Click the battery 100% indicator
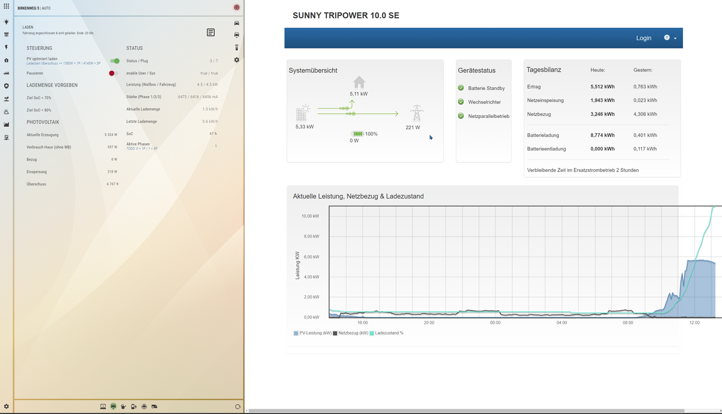Image resolution: width=722 pixels, height=414 pixels. [x=364, y=134]
